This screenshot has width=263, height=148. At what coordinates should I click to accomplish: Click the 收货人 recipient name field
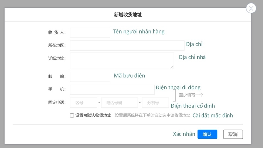[x=90, y=33]
